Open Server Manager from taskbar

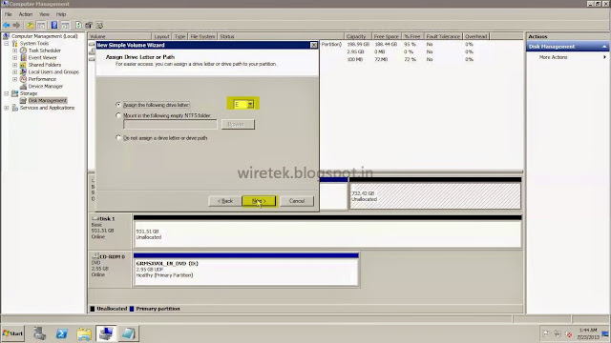pos(39,333)
